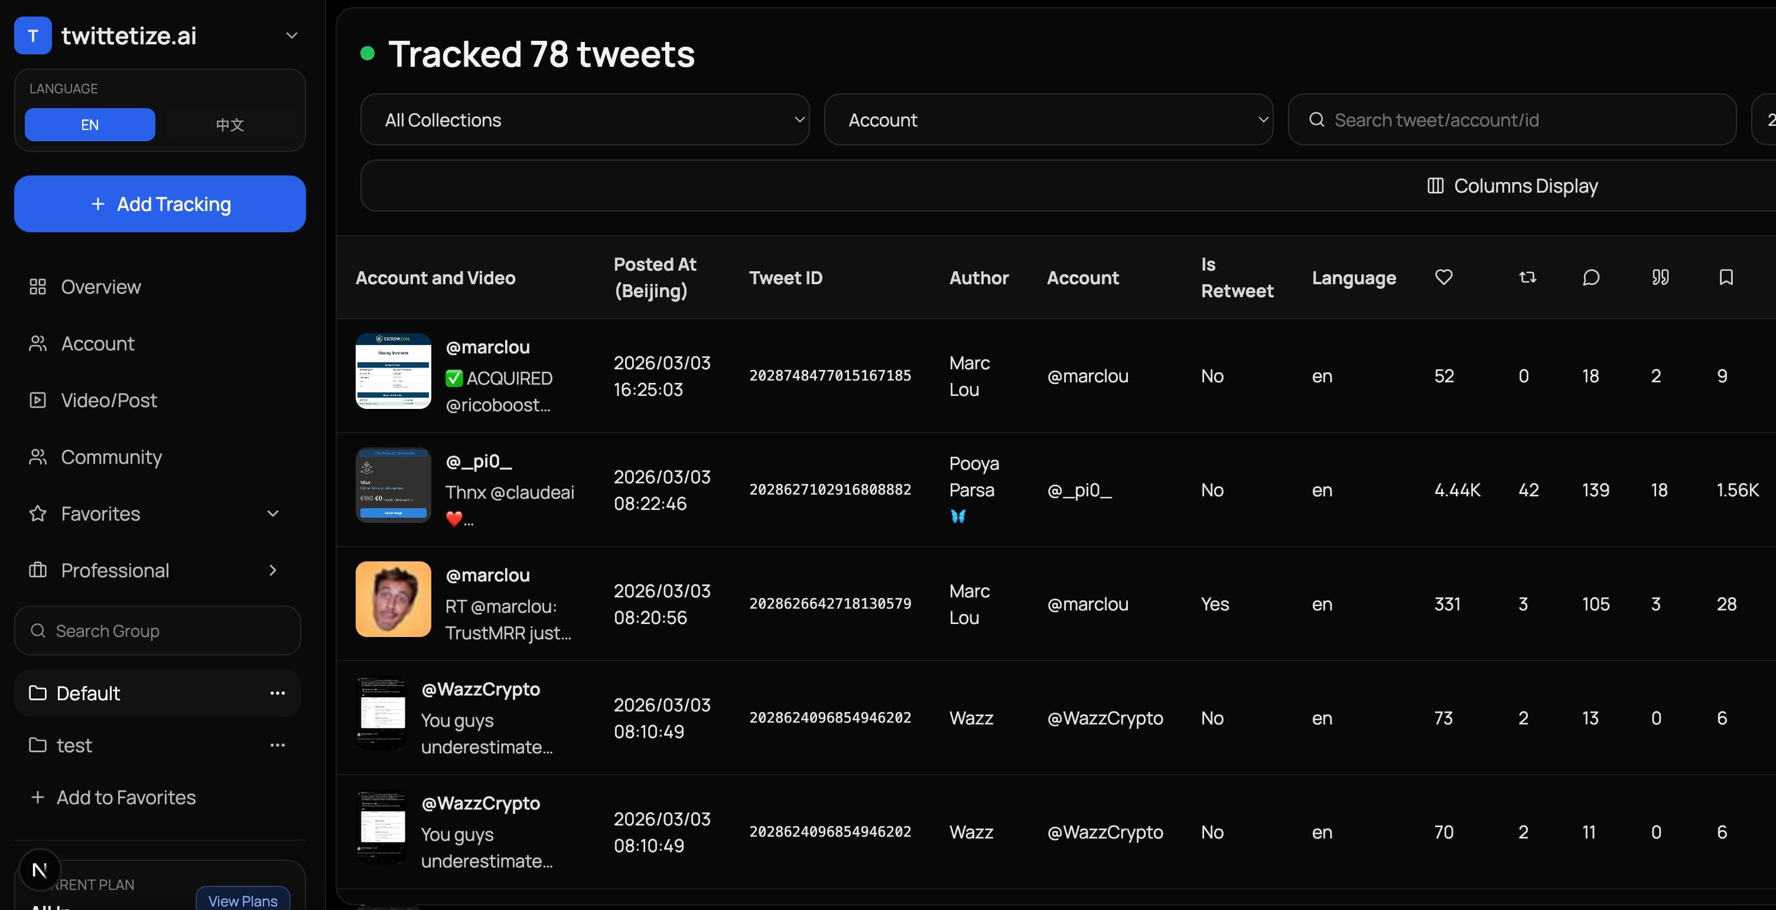The image size is (1776, 910).
Task: Expand the Favorites section chevron
Action: [x=273, y=513]
